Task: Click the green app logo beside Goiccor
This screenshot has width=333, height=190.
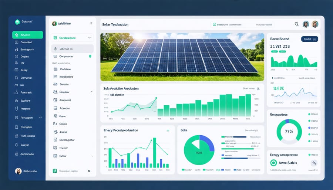Action: [x=17, y=22]
